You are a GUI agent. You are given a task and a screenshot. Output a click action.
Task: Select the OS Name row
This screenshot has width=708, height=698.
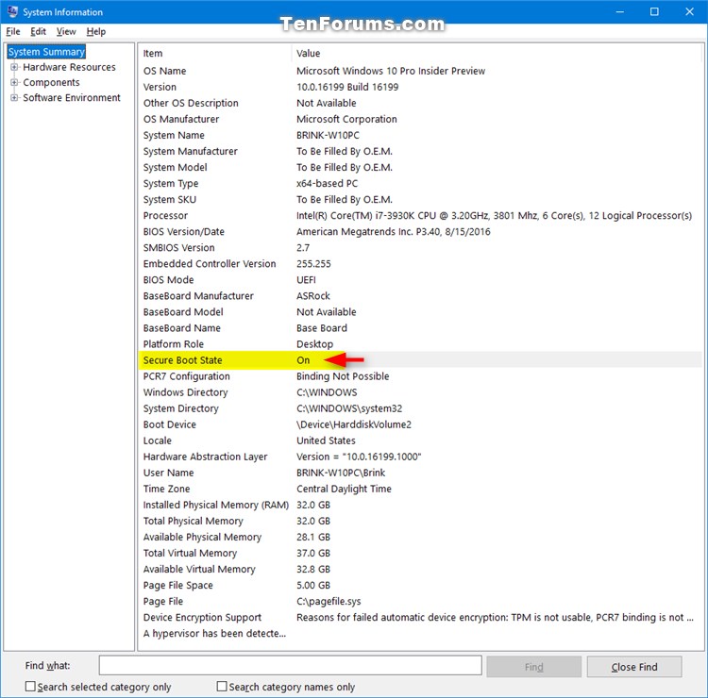coord(420,71)
